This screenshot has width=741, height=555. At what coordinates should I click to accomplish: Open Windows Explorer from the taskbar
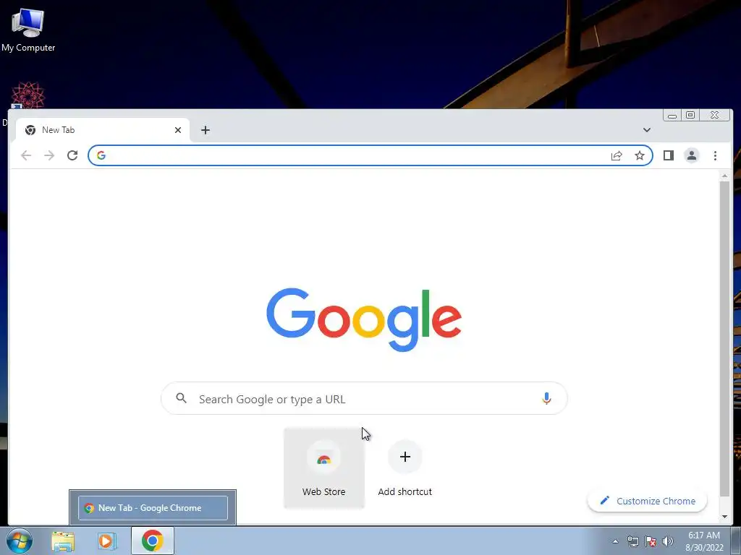pos(64,541)
